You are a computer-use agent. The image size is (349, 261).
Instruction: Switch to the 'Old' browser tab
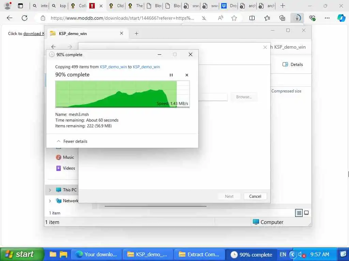[x=117, y=6]
